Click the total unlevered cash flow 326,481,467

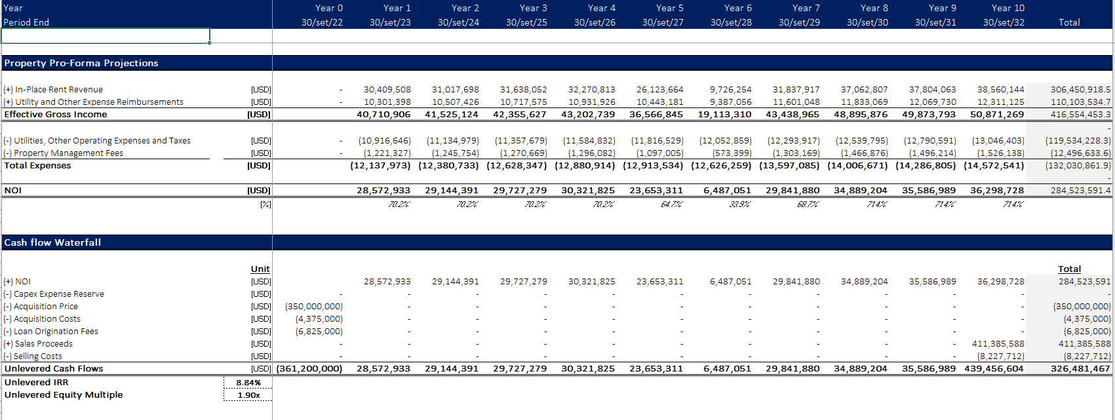click(x=1080, y=369)
